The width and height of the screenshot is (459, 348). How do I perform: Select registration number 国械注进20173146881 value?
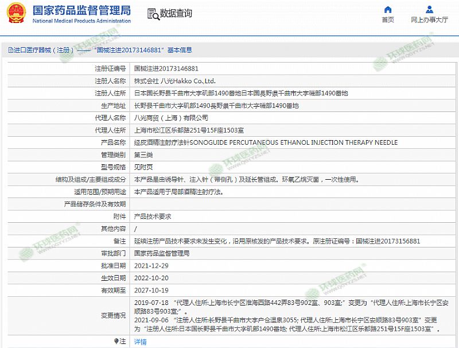coord(166,68)
